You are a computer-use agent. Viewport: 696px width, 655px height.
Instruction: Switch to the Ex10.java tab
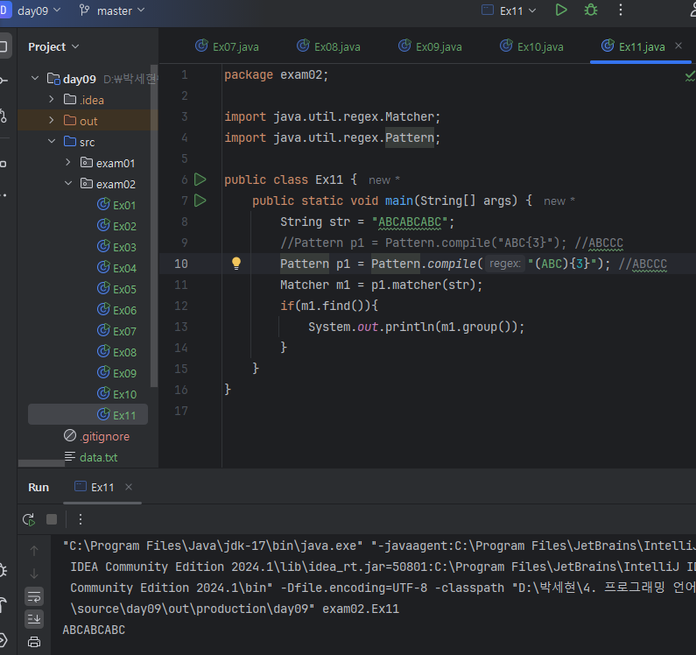click(531, 46)
